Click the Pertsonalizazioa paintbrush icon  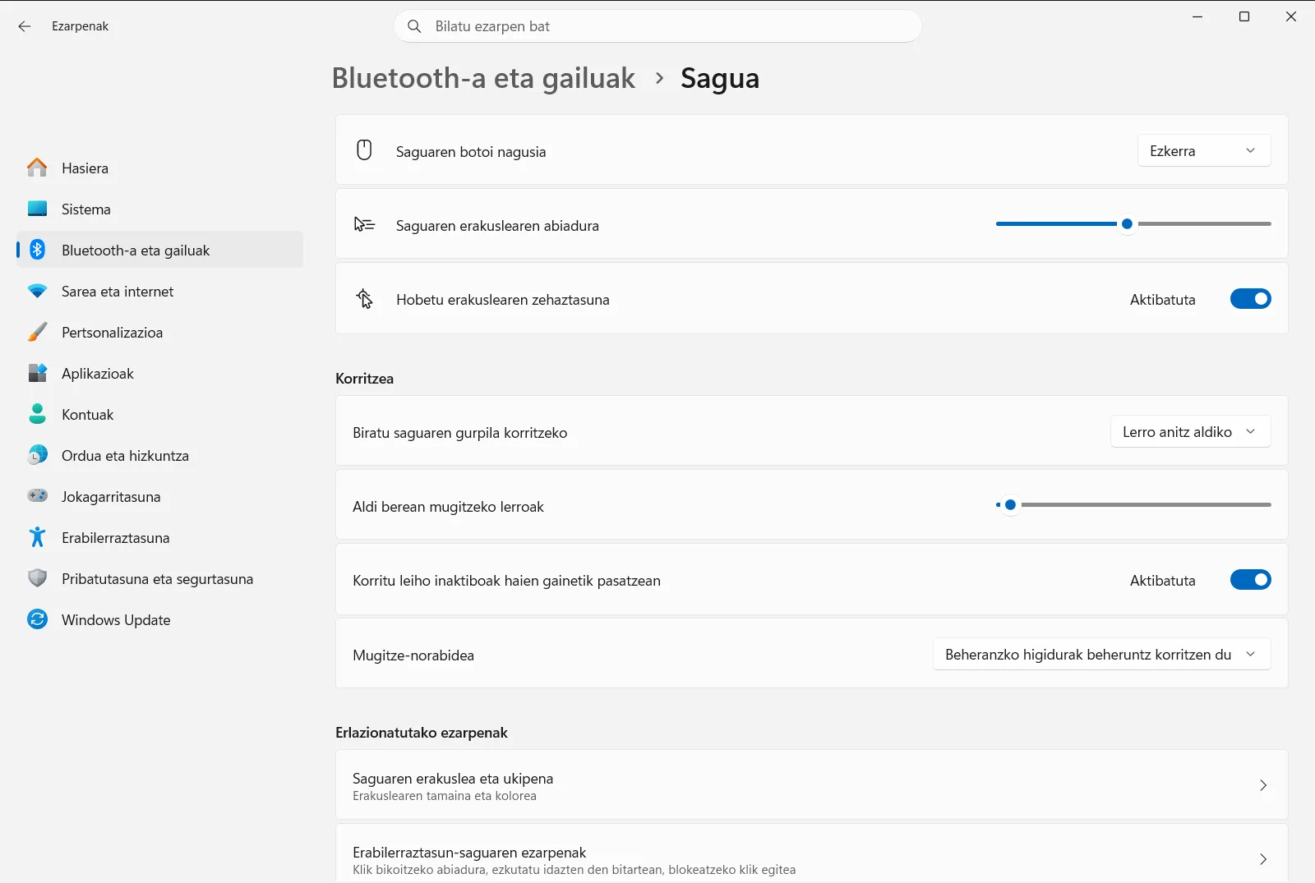click(x=37, y=332)
